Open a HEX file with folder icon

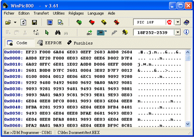pos(8,22)
